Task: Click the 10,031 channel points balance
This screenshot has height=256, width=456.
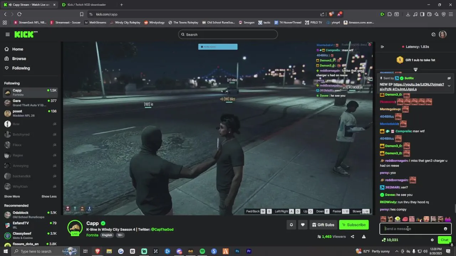Action: [x=390, y=240]
